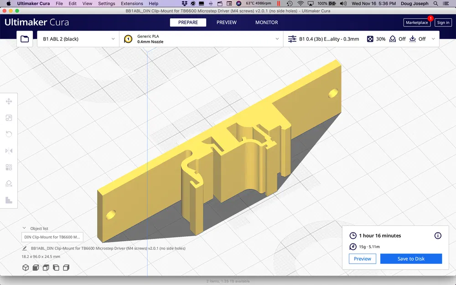Collapse the Object list section
The width and height of the screenshot is (456, 285).
click(x=24, y=228)
